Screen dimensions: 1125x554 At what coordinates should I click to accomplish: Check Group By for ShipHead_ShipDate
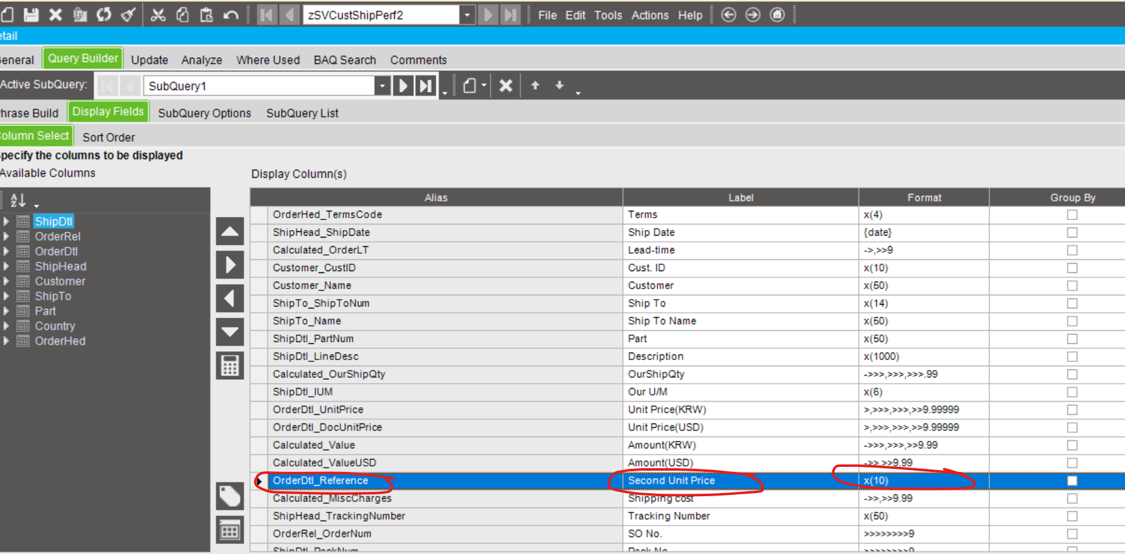pos(1072,233)
